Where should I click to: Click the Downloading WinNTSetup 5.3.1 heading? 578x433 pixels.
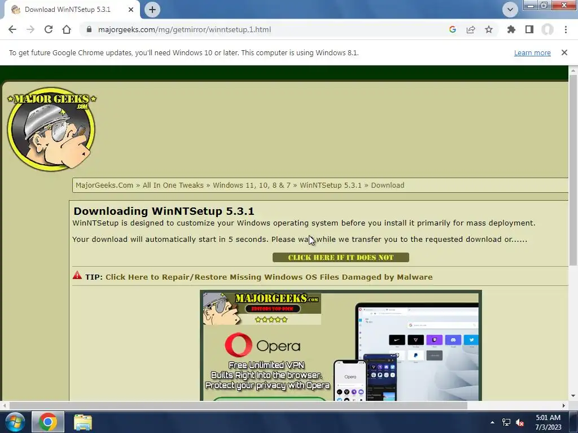coord(164,211)
